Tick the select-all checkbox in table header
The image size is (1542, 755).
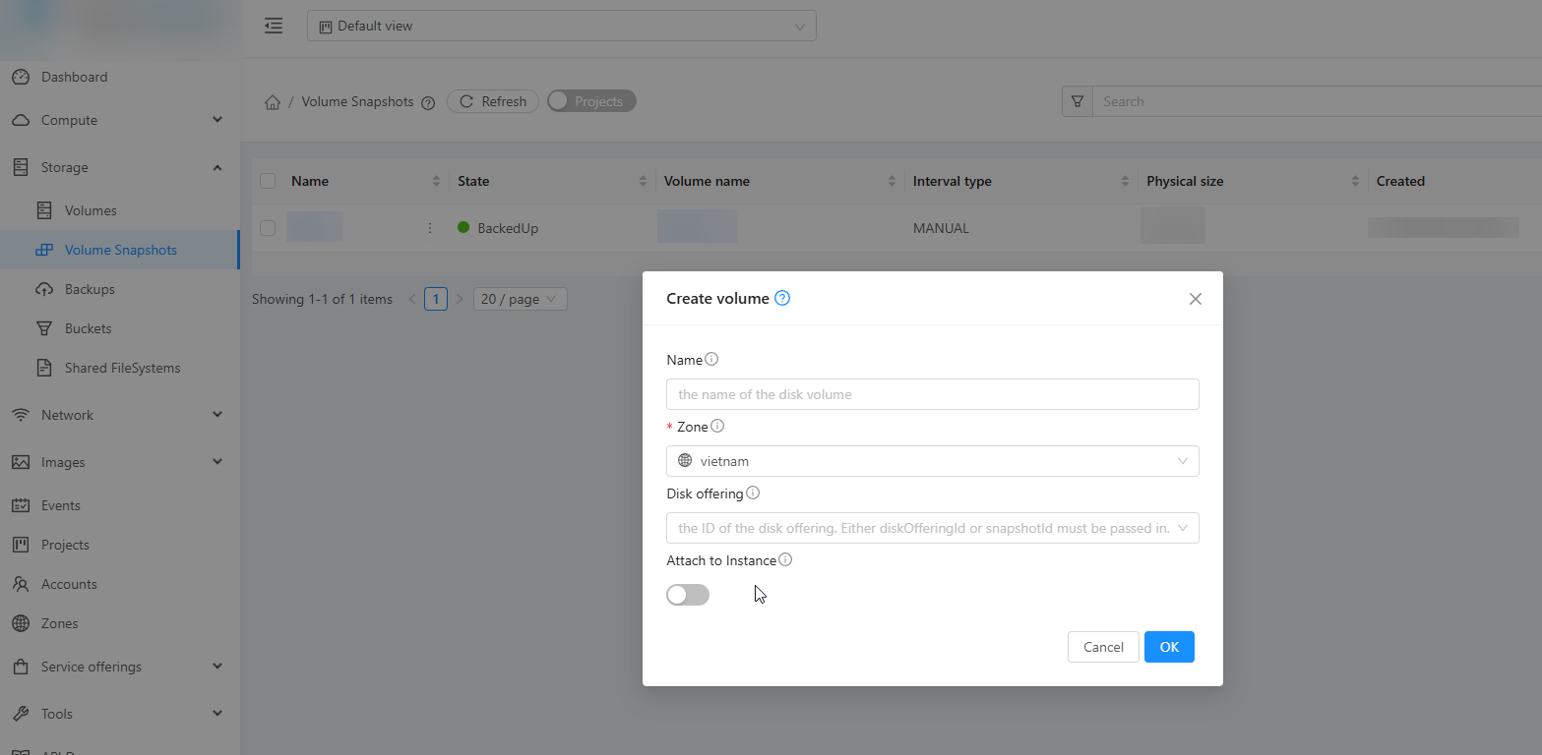(x=268, y=181)
